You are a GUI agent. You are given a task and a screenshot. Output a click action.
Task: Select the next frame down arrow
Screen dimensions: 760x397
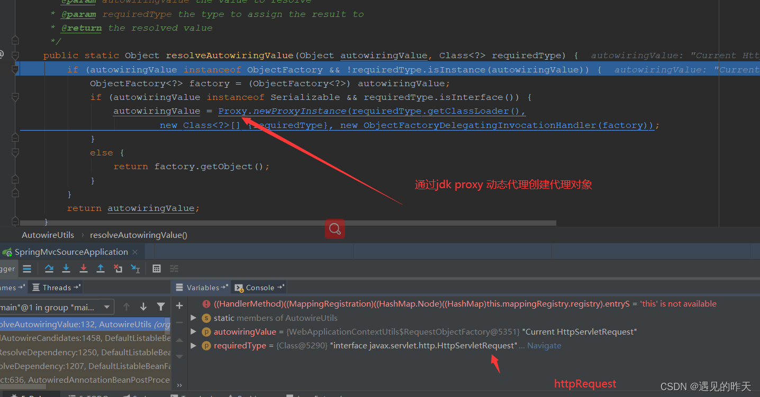[143, 307]
